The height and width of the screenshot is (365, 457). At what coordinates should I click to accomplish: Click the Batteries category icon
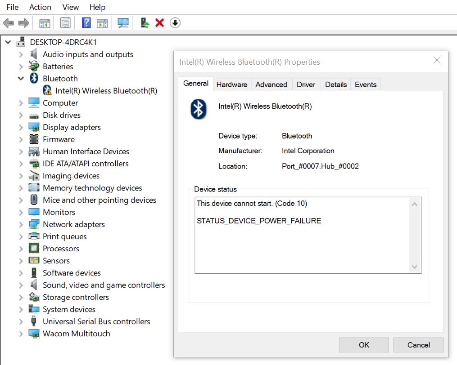click(34, 67)
